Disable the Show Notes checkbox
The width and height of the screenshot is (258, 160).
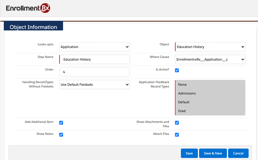(61, 135)
